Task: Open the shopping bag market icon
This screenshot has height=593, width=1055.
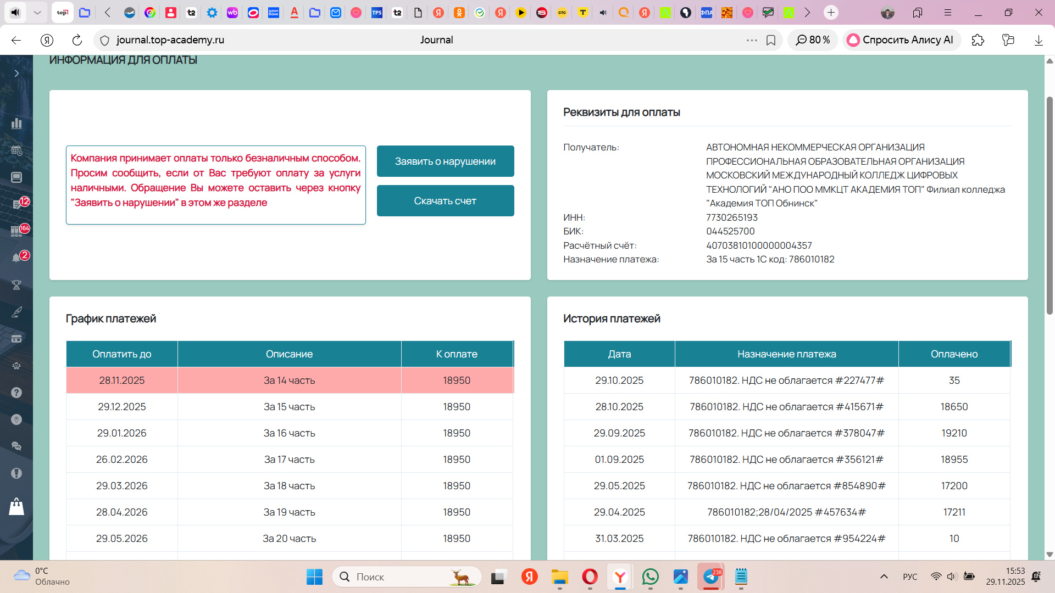Action: [16, 506]
